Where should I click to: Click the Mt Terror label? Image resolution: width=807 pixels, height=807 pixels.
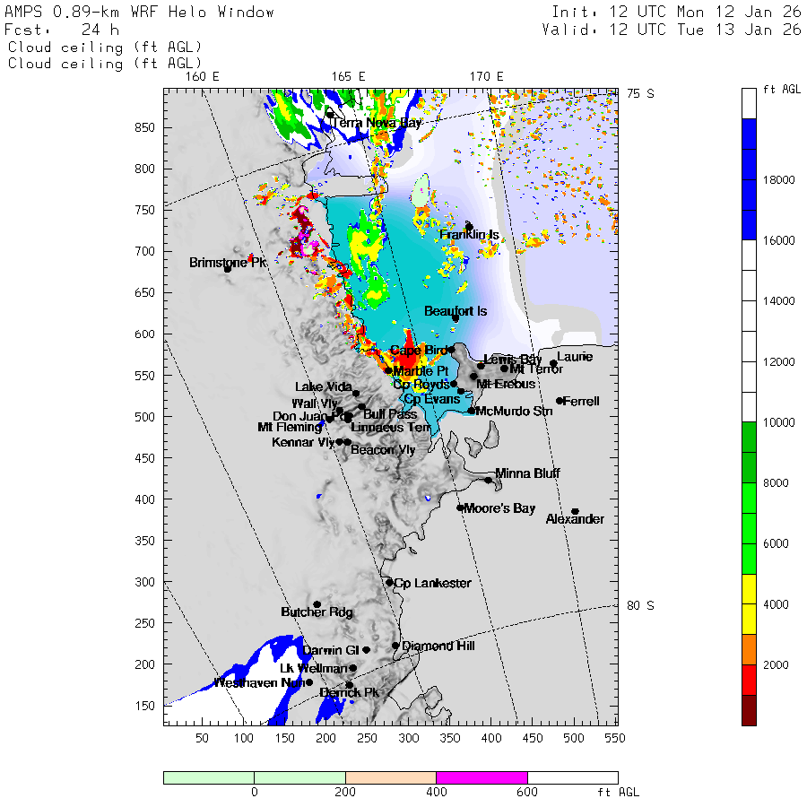point(536,369)
